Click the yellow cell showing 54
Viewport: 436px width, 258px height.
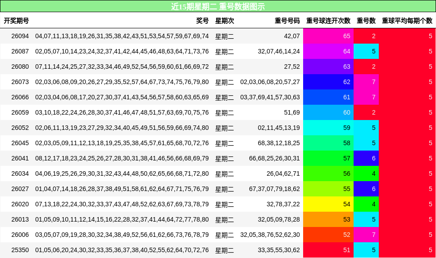tap(328, 204)
